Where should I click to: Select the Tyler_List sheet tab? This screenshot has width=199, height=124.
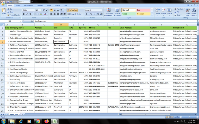point(14,114)
